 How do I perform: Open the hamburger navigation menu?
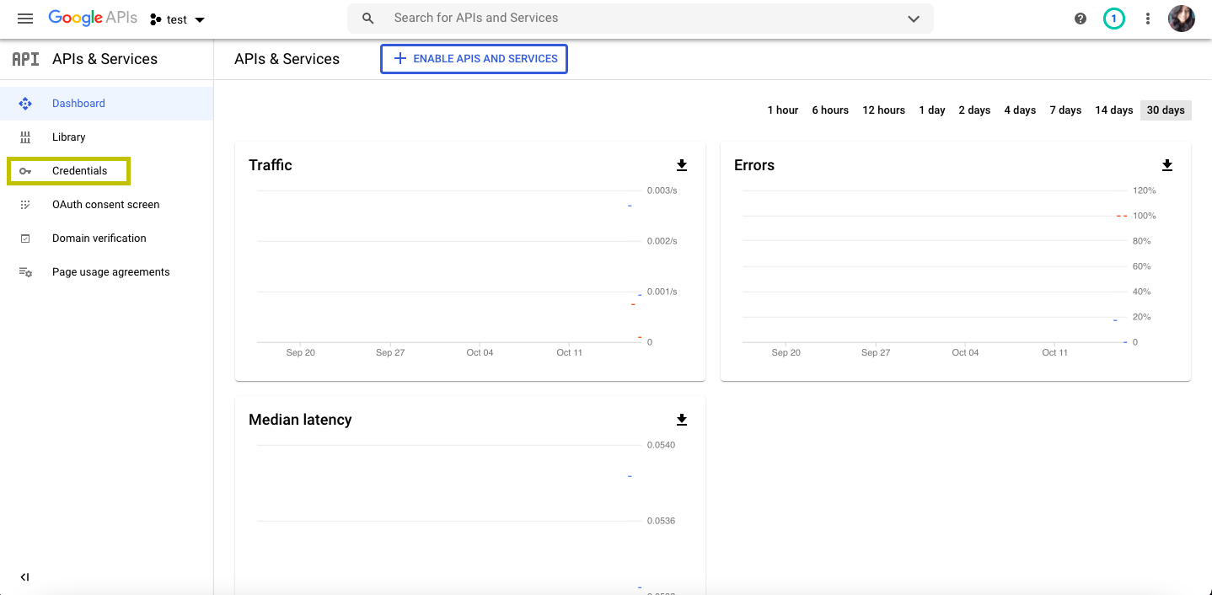pyautogui.click(x=25, y=19)
